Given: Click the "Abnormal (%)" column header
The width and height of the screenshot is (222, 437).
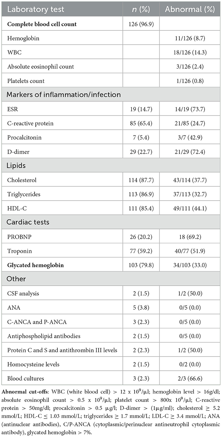Looking at the screenshot, I should (190, 10).
